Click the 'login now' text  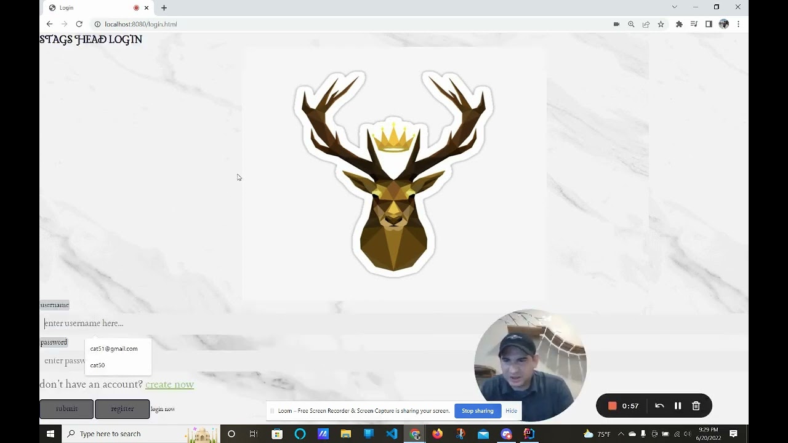(x=163, y=409)
